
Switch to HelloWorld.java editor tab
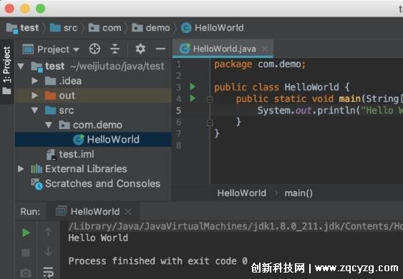223,49
